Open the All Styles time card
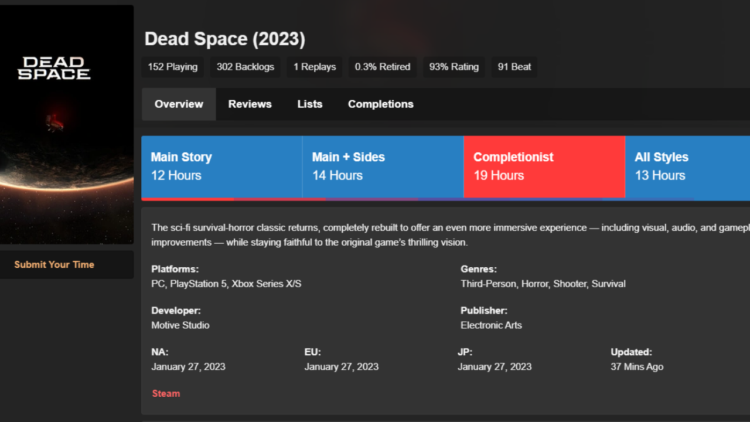Image resolution: width=750 pixels, height=422 pixels. pyautogui.click(x=686, y=166)
